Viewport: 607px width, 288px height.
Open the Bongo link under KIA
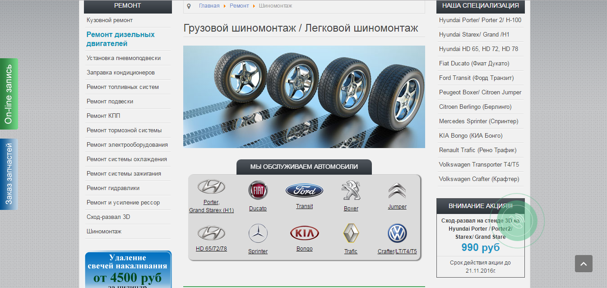305,249
